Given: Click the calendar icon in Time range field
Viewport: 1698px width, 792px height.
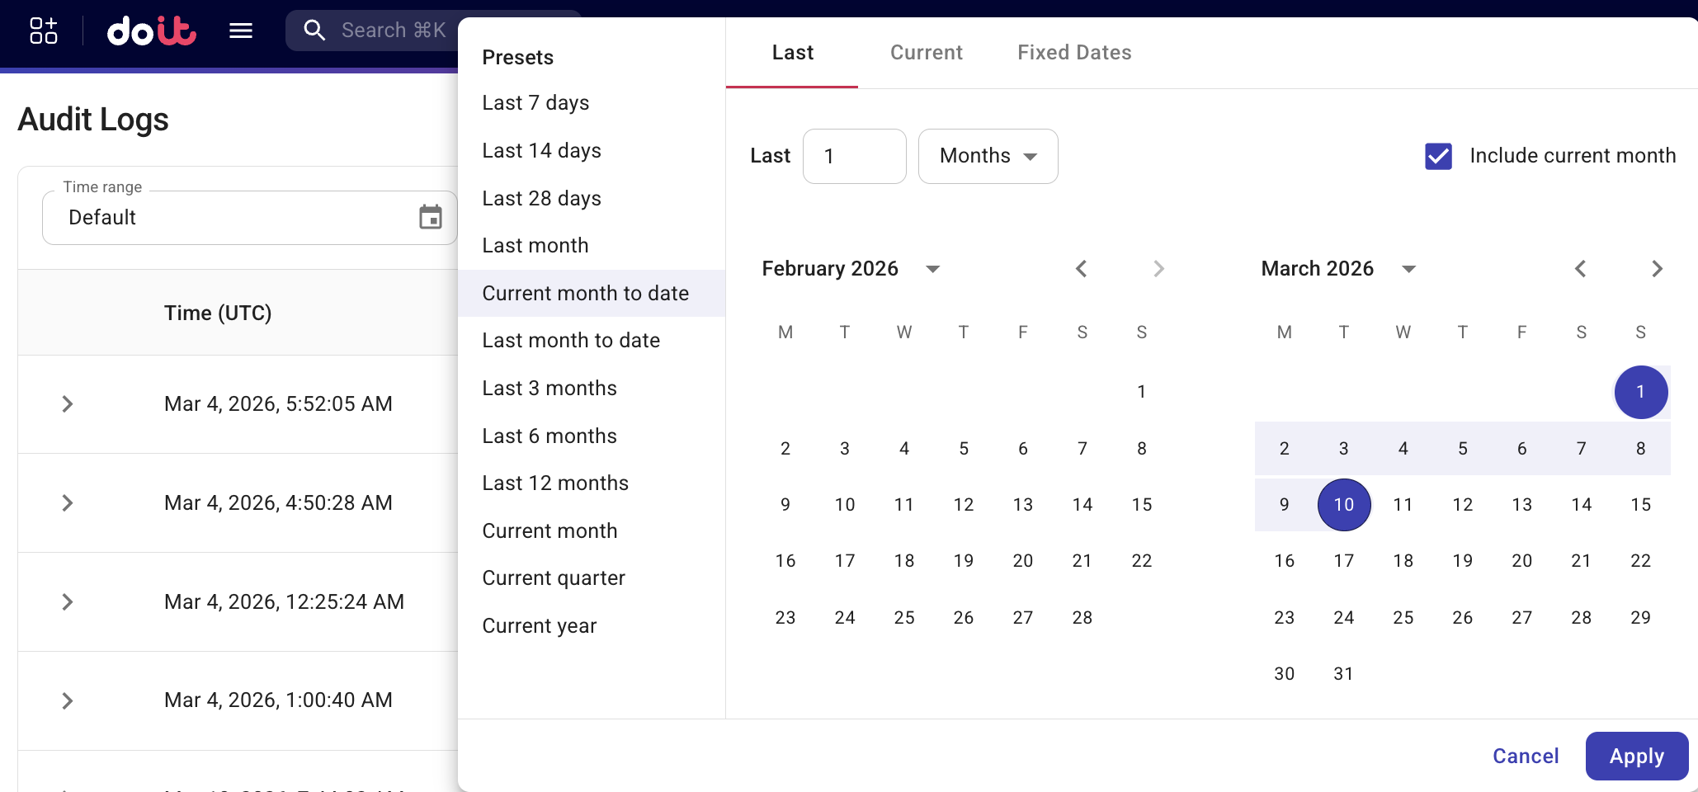Looking at the screenshot, I should click(x=430, y=217).
